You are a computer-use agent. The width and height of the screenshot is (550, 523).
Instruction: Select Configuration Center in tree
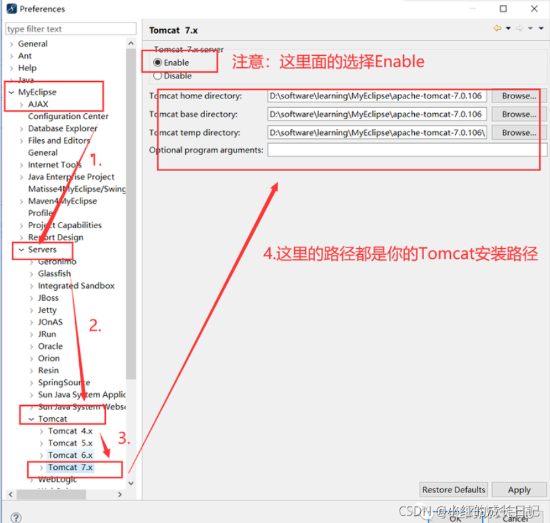click(x=68, y=116)
